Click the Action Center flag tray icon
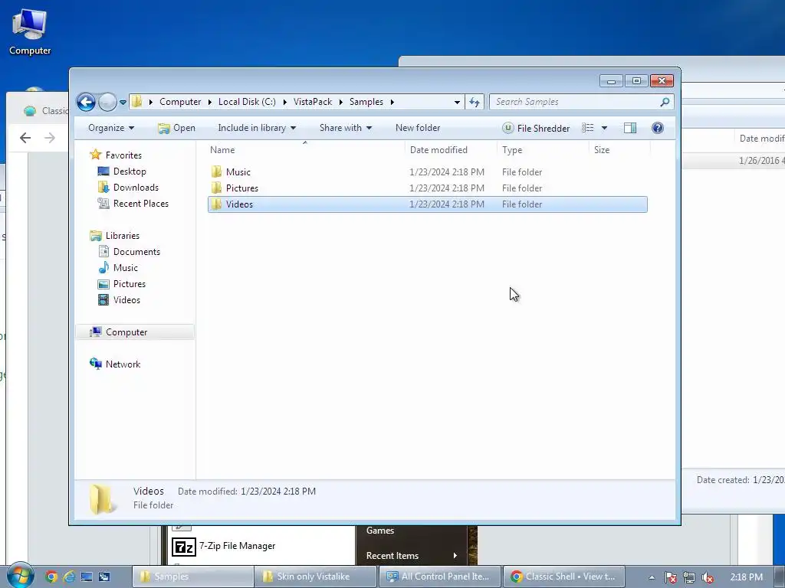This screenshot has height=588, width=785. point(671,577)
